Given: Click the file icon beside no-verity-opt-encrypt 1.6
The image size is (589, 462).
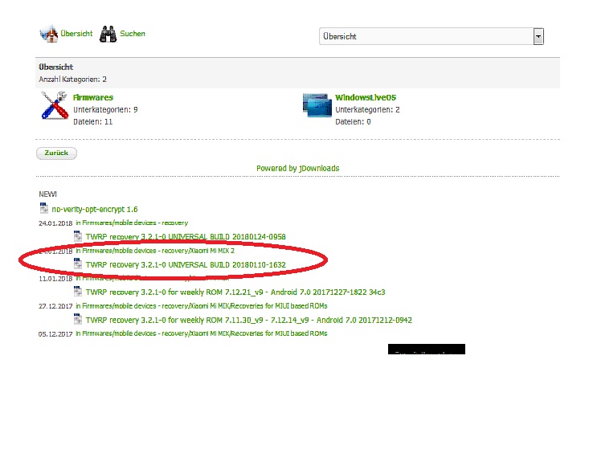Looking at the screenshot, I should tap(44, 208).
